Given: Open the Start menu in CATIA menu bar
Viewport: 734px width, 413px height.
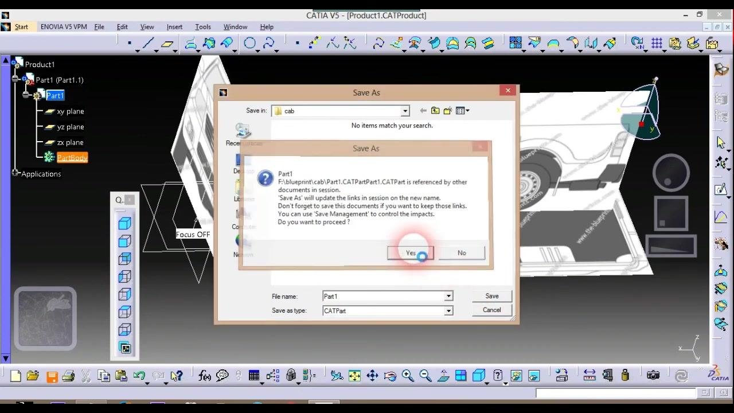Looking at the screenshot, I should 21,27.
